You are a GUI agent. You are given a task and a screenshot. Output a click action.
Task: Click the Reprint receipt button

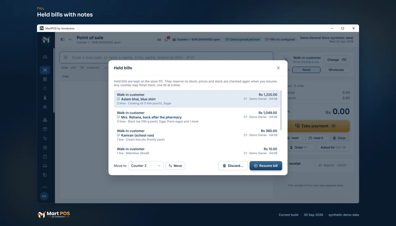(x=333, y=165)
